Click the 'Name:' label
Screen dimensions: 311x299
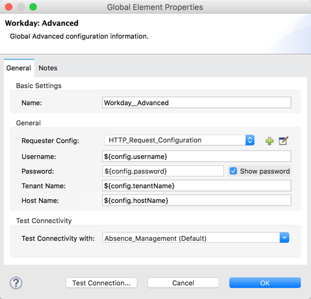[x=32, y=103]
